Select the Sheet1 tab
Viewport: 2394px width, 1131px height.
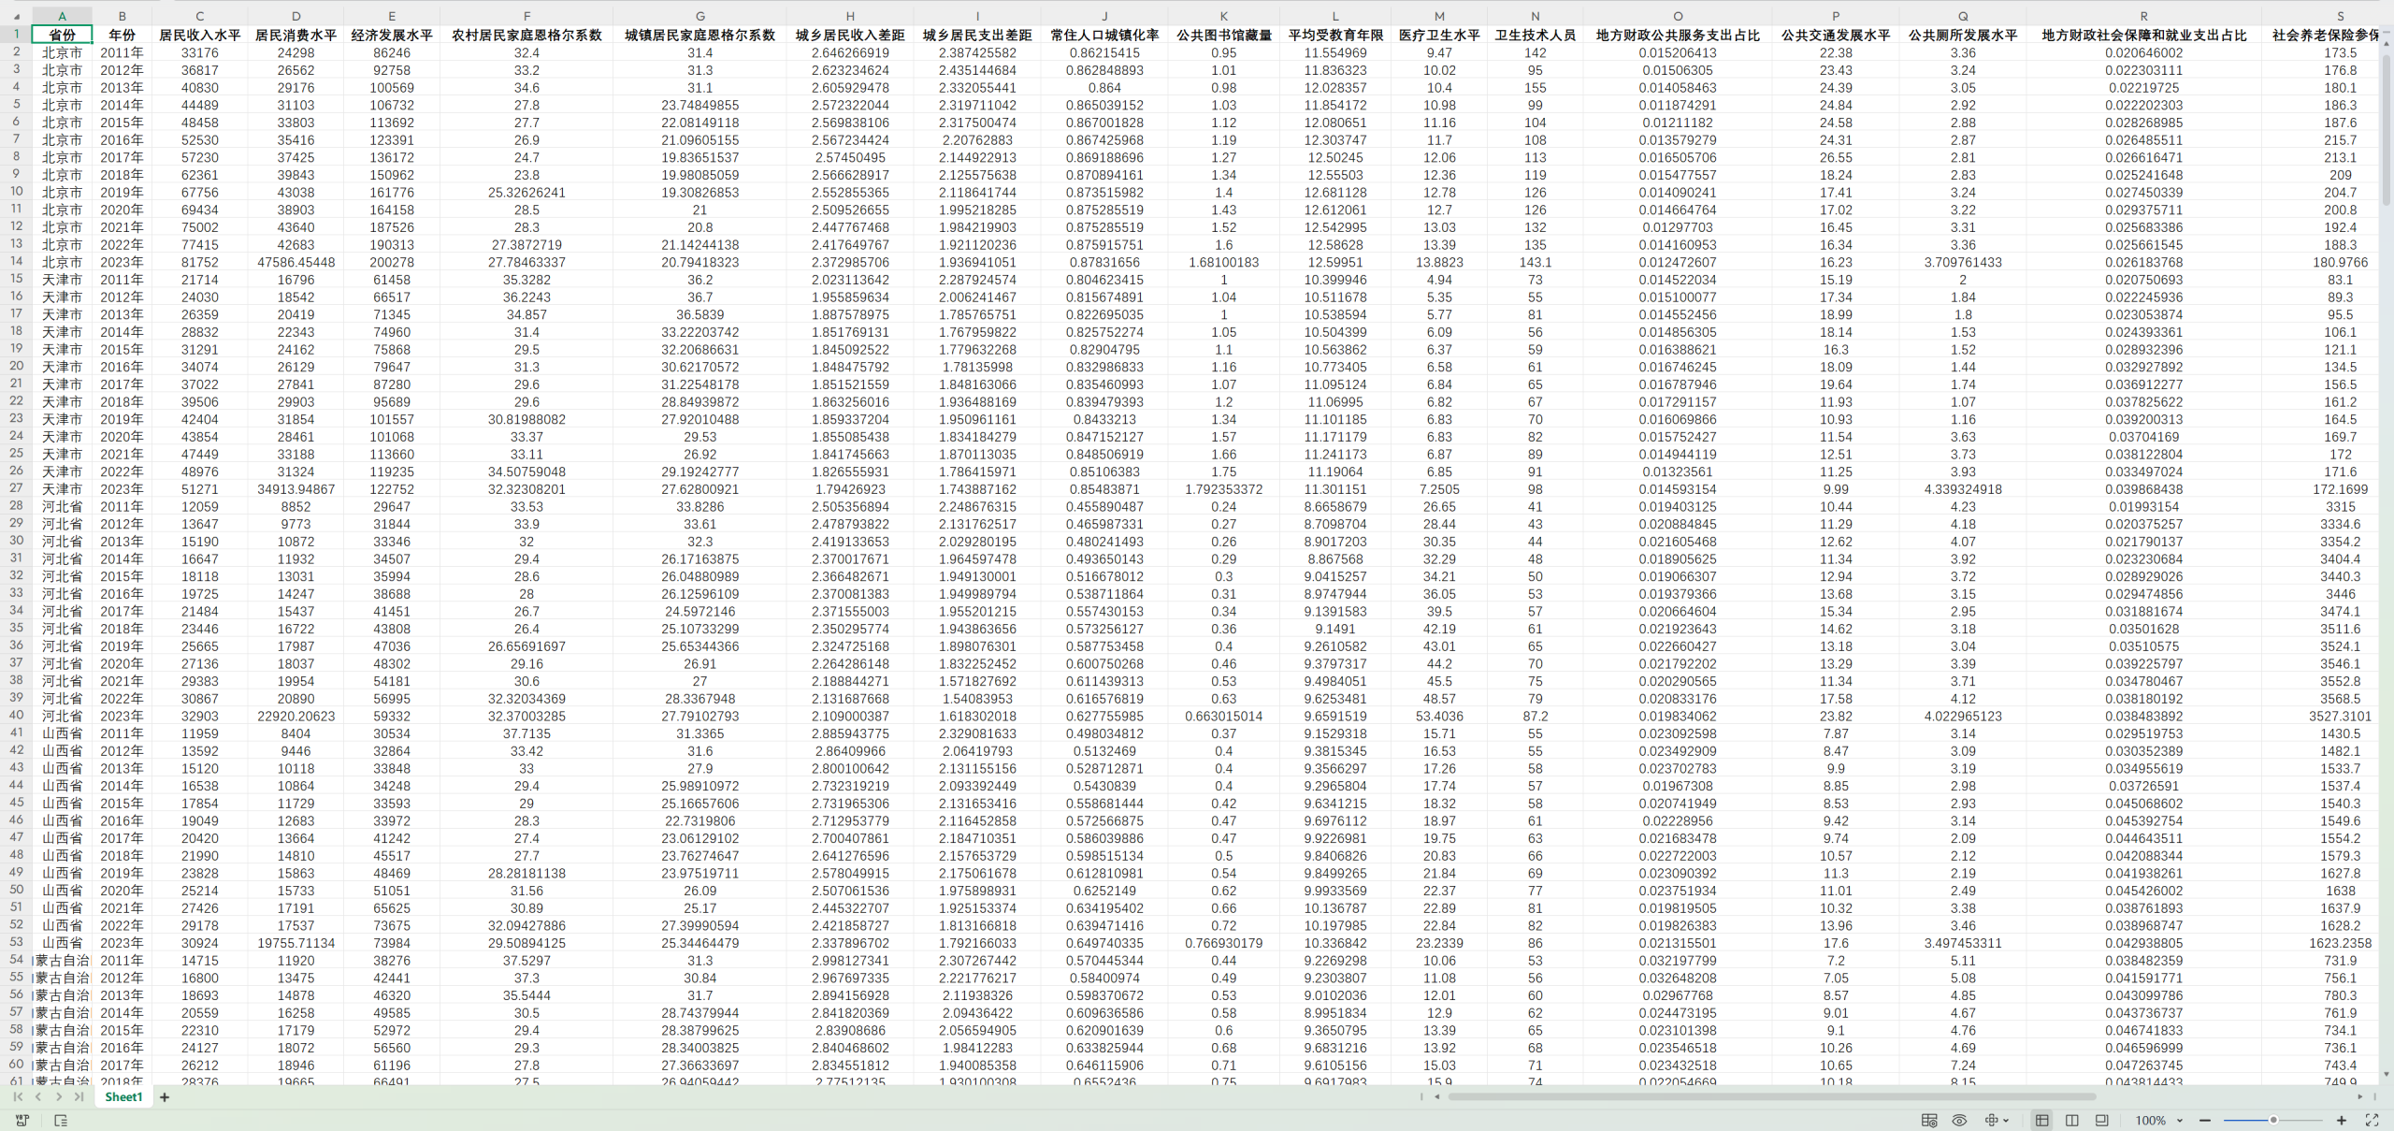point(123,1097)
